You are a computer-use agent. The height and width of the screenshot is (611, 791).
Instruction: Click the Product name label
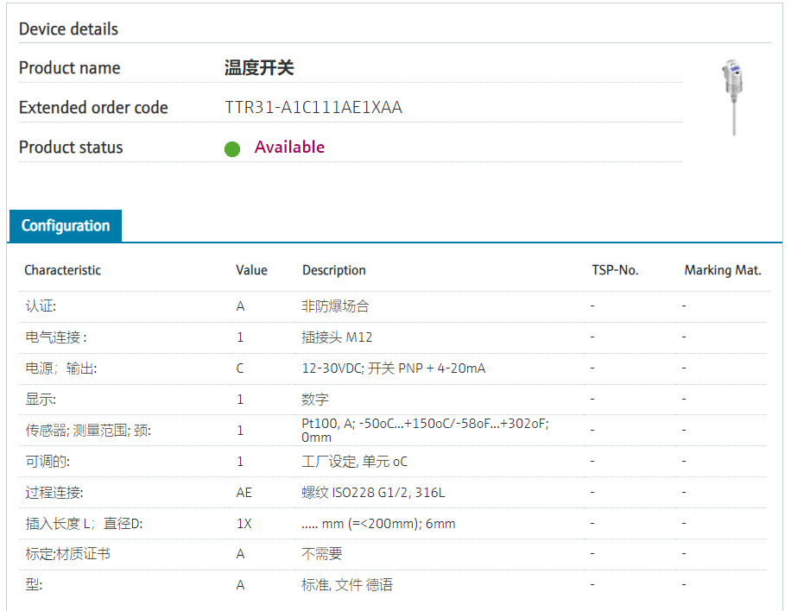point(70,67)
